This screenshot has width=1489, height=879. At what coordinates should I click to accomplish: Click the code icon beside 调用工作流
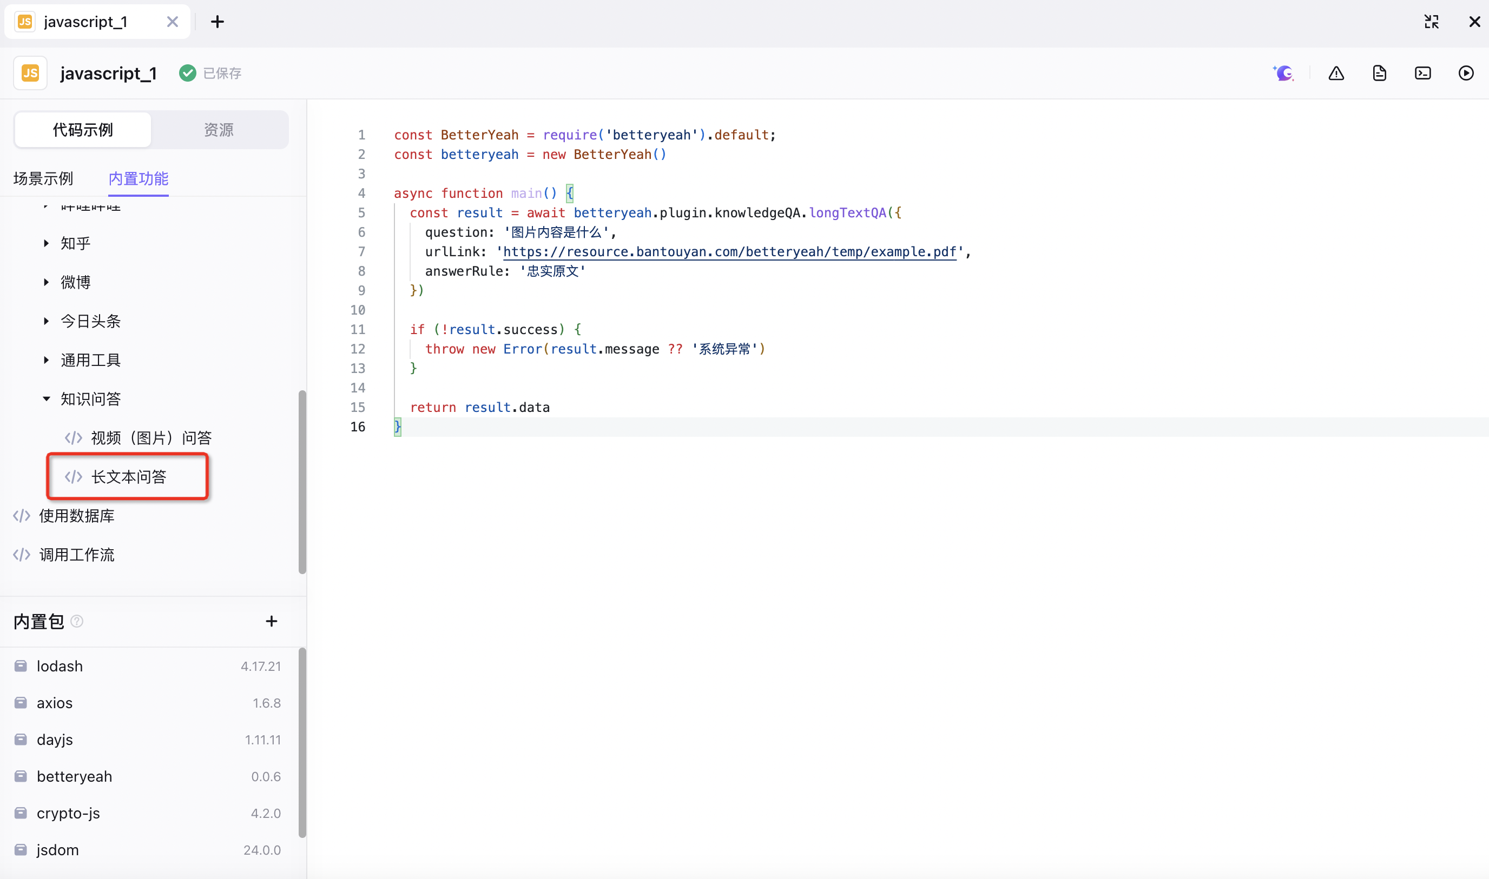22,555
